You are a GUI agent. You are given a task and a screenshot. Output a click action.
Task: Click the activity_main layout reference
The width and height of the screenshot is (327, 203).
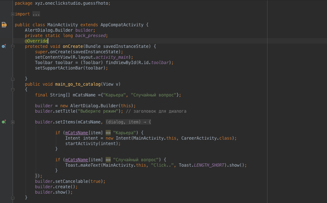click(x=112, y=57)
